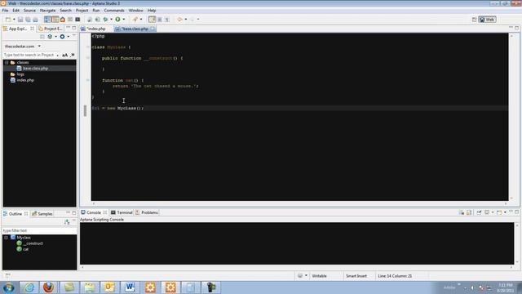Toggle case-sensitive search aA button

(65, 55)
